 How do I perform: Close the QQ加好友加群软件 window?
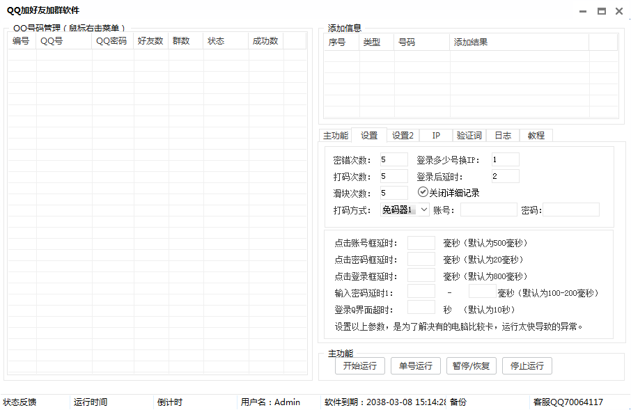coord(619,11)
